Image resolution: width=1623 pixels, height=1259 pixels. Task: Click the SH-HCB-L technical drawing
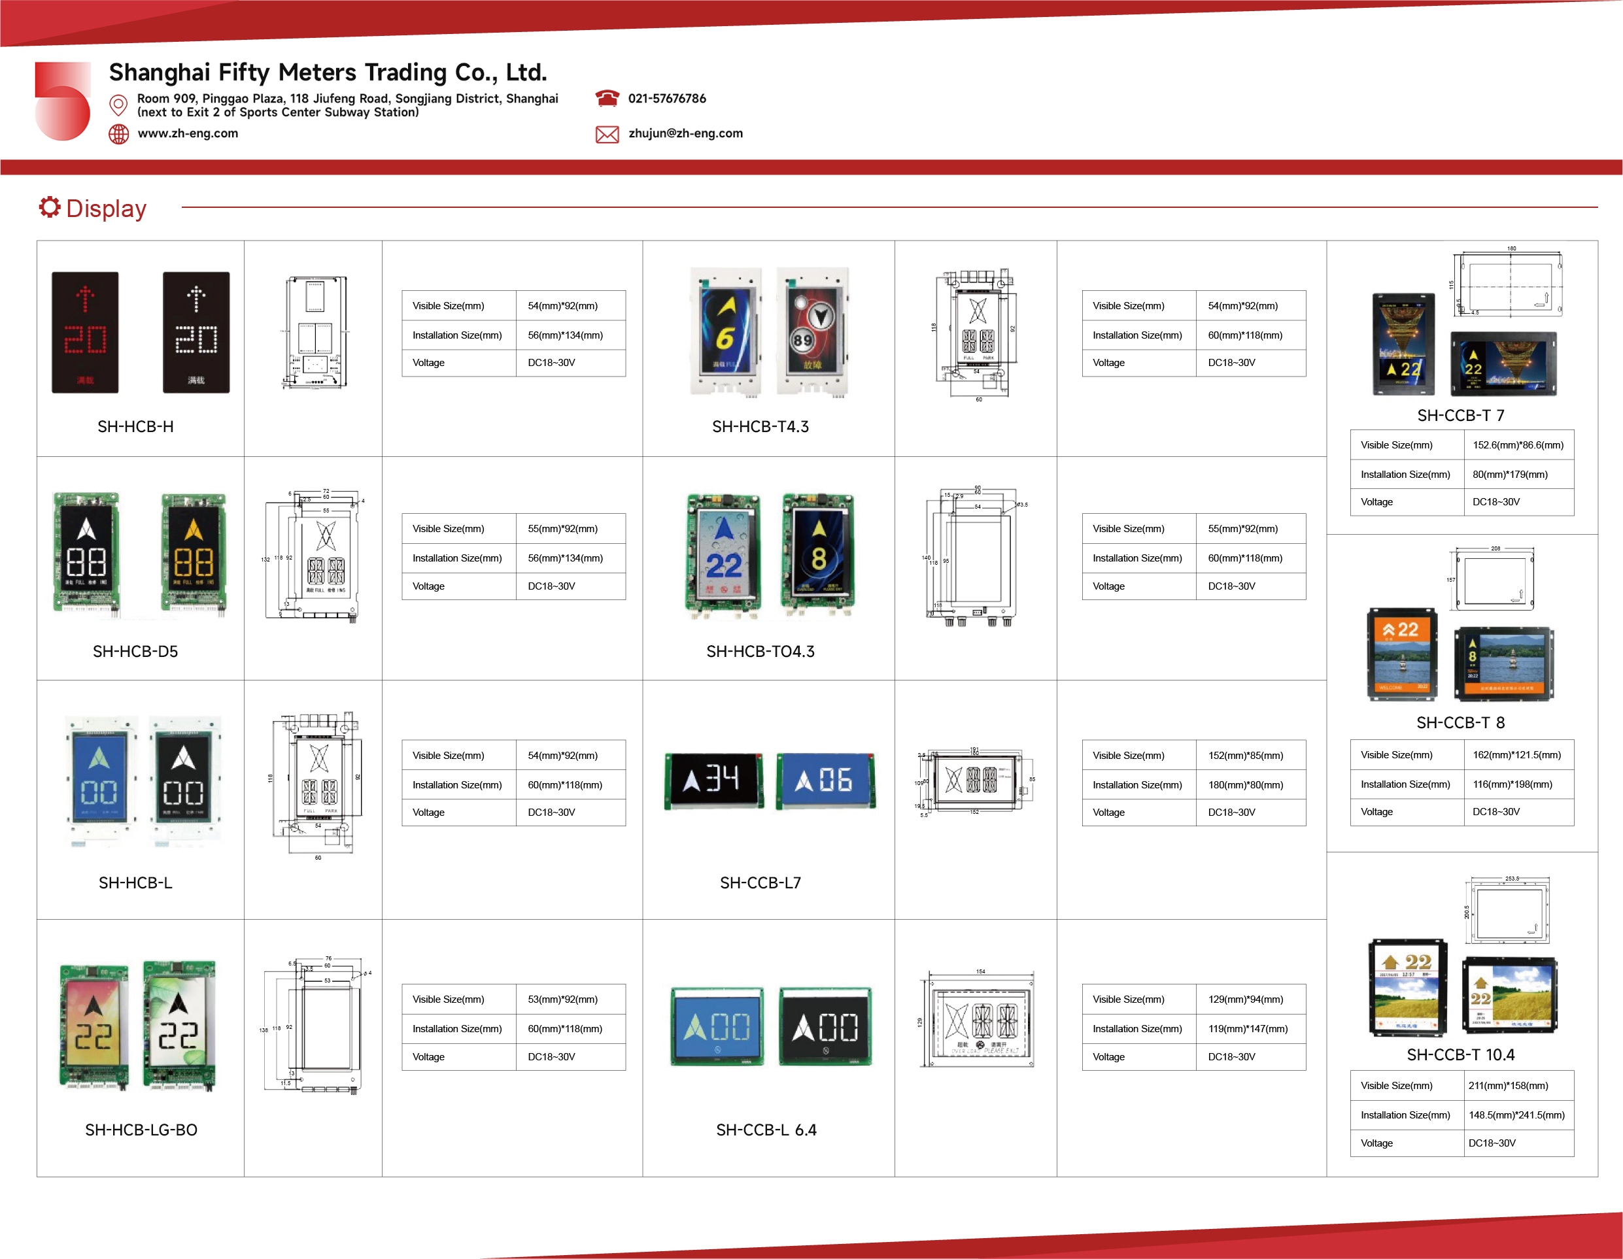pyautogui.click(x=317, y=786)
